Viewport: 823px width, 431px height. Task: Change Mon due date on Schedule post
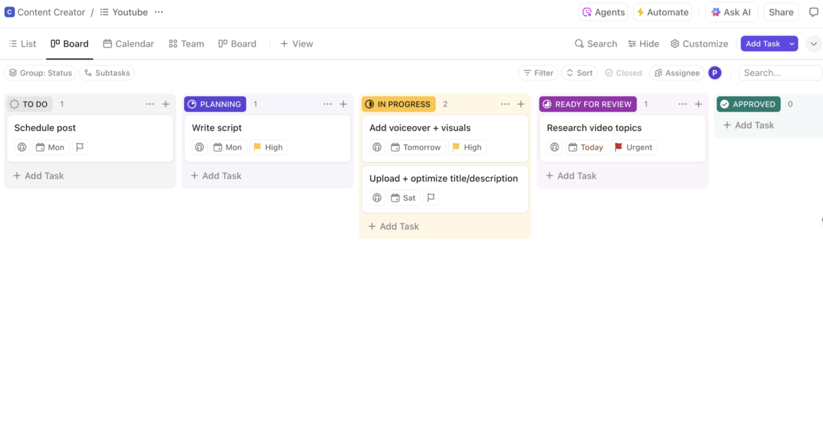click(51, 147)
